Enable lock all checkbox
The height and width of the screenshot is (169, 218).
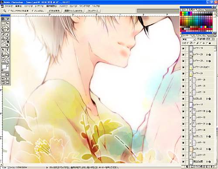(208, 43)
